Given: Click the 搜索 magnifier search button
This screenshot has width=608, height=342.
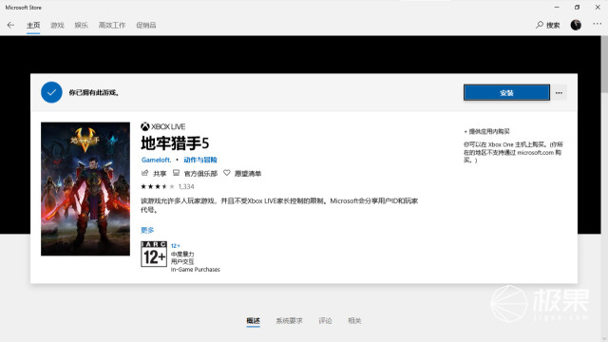Looking at the screenshot, I should [547, 26].
